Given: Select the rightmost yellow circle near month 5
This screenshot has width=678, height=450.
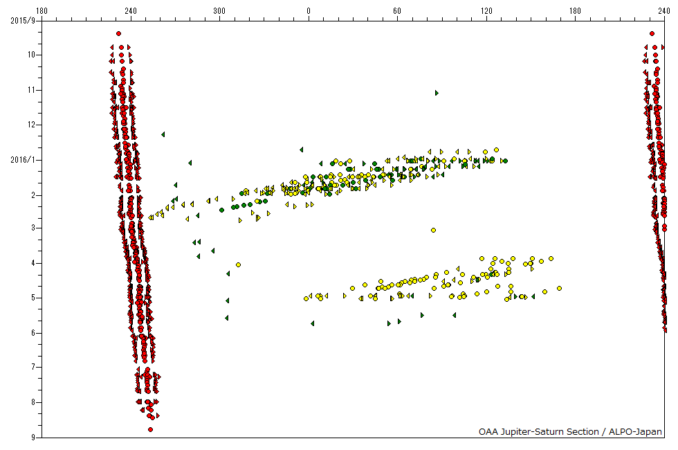Looking at the screenshot, I should (x=559, y=288).
